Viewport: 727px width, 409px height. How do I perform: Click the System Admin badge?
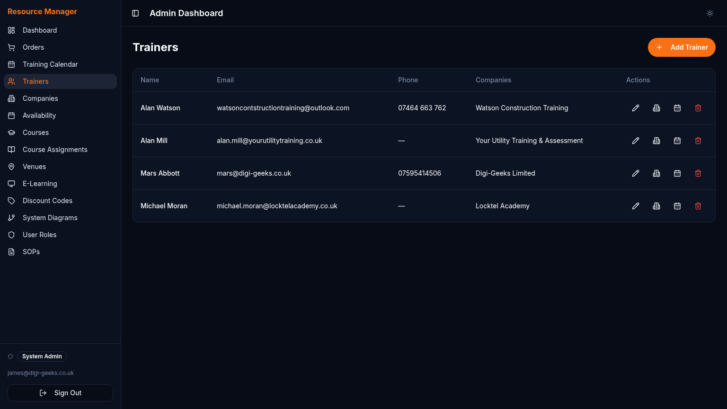click(x=42, y=356)
